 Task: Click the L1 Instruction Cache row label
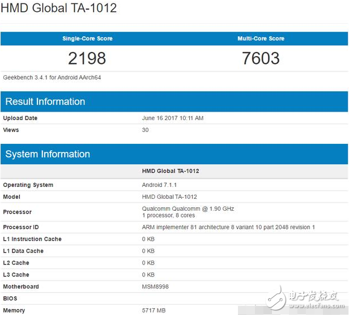point(32,239)
